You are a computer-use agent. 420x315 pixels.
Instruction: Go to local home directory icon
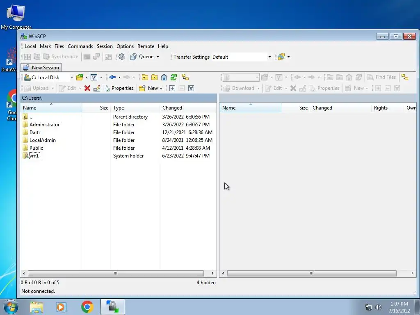pyautogui.click(x=164, y=78)
